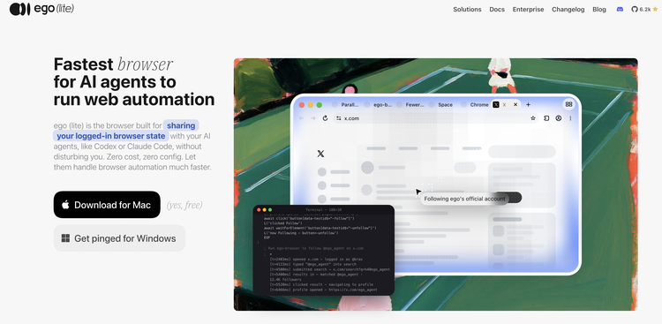Click the profile icon in browser toolbar
This screenshot has height=324, width=662.
559,118
